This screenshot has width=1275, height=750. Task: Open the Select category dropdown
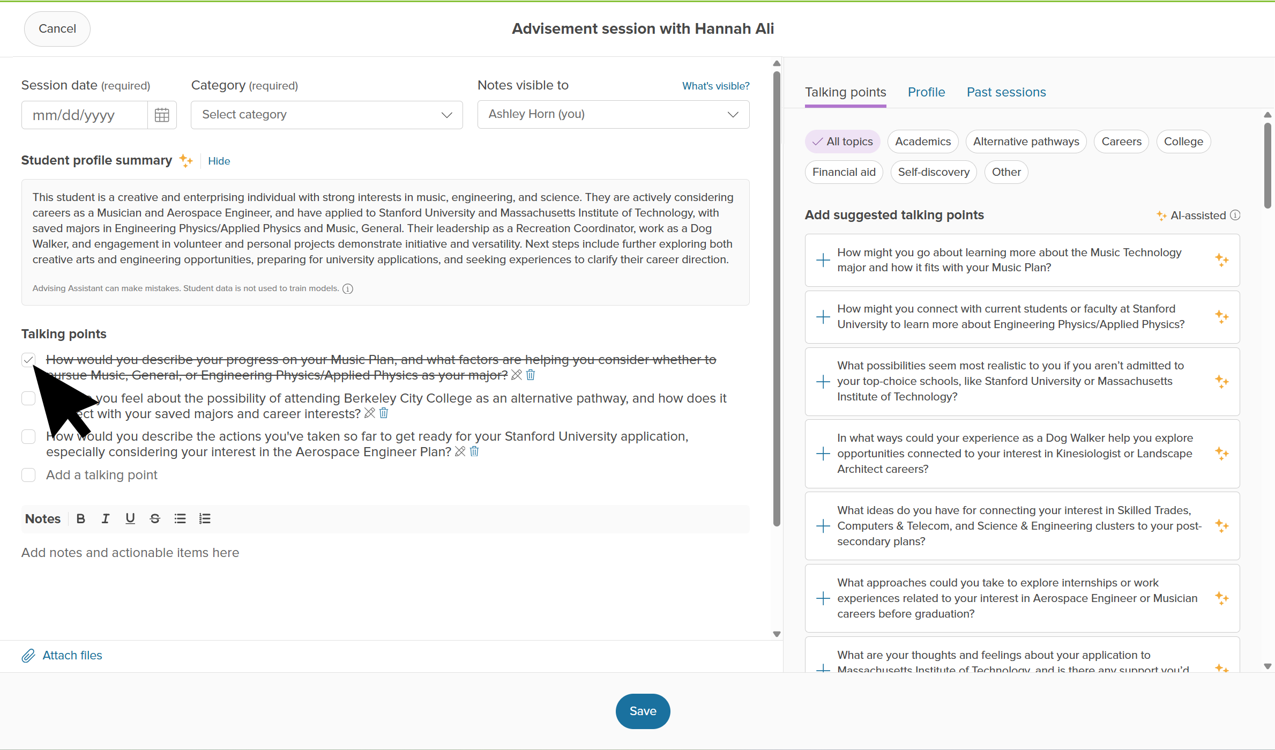point(327,115)
